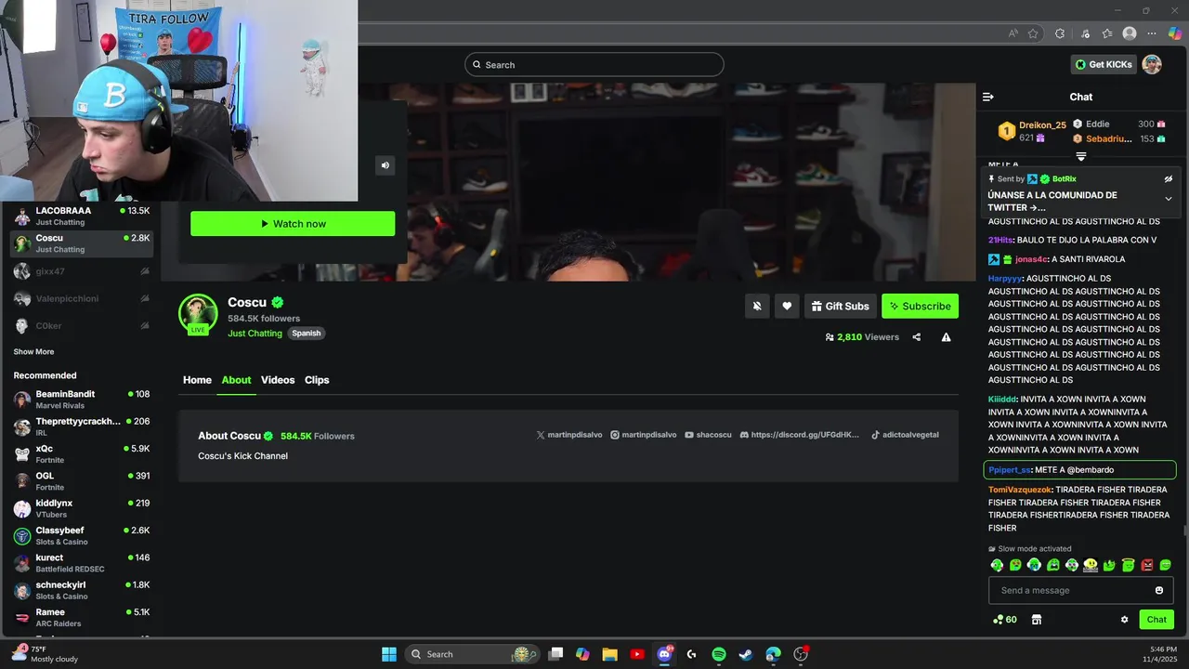1189x669 pixels.
Task: Mute the stream preview
Action: [385, 165]
